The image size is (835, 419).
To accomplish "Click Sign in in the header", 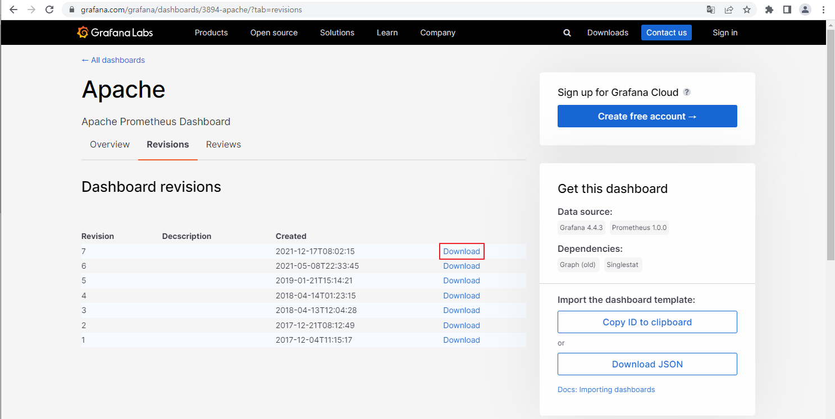I will [x=725, y=33].
